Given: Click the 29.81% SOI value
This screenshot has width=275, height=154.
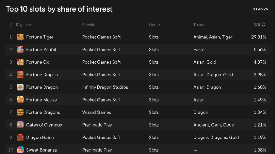Looking at the screenshot, I should (259, 37).
